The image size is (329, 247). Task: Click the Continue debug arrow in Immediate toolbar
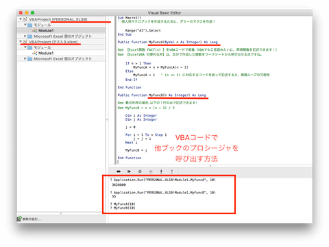tap(119, 172)
